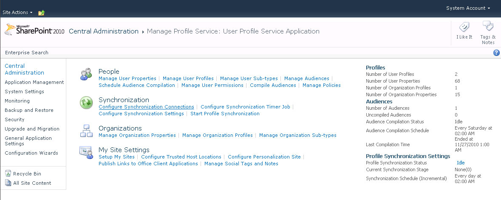
Task: Click the Number of User Properties label
Action: [393, 81]
